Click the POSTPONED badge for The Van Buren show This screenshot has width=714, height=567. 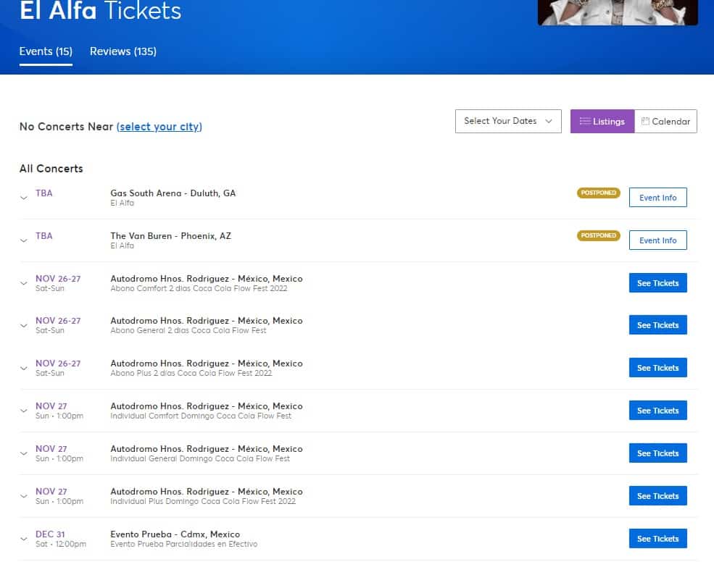coord(598,235)
